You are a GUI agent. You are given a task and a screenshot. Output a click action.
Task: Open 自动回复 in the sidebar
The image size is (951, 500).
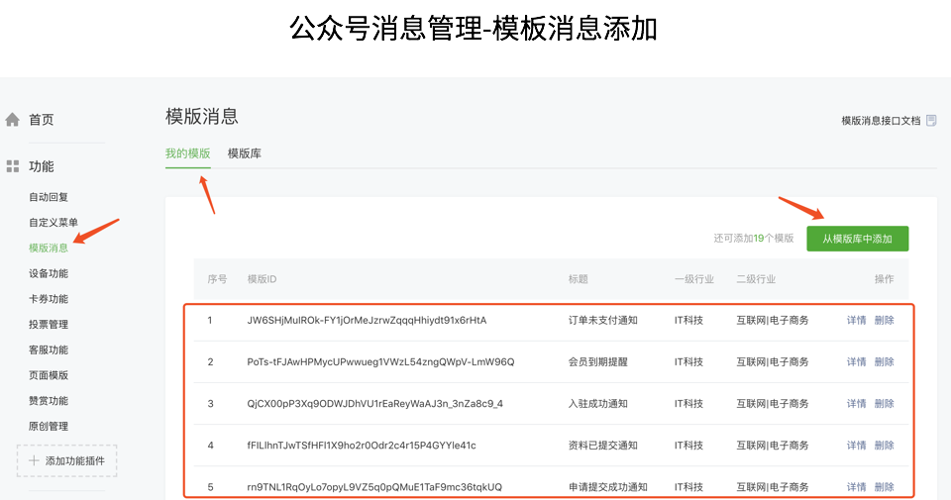point(49,197)
